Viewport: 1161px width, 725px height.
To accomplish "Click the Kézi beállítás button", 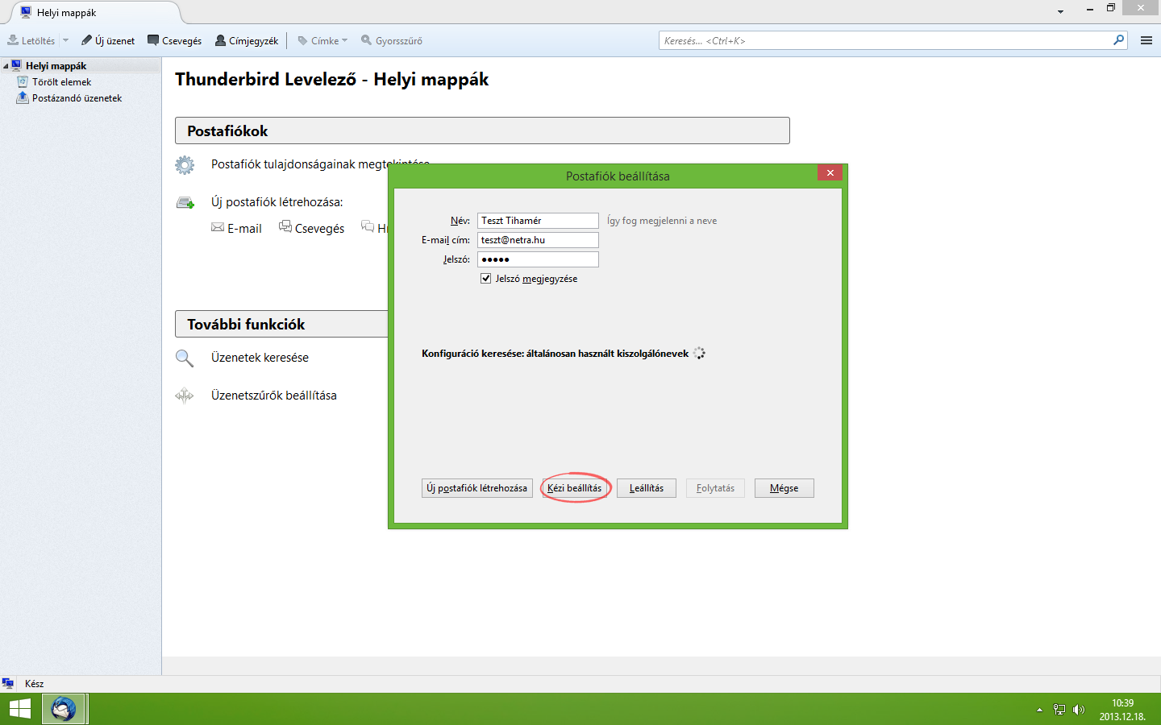I will point(574,488).
